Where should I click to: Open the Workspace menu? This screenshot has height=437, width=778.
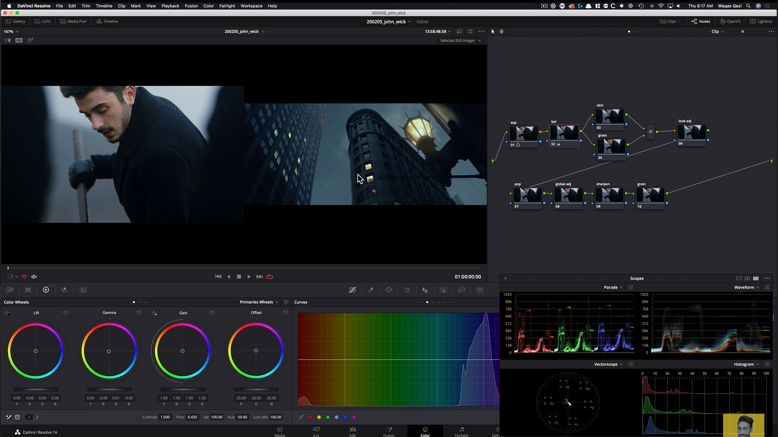point(251,6)
